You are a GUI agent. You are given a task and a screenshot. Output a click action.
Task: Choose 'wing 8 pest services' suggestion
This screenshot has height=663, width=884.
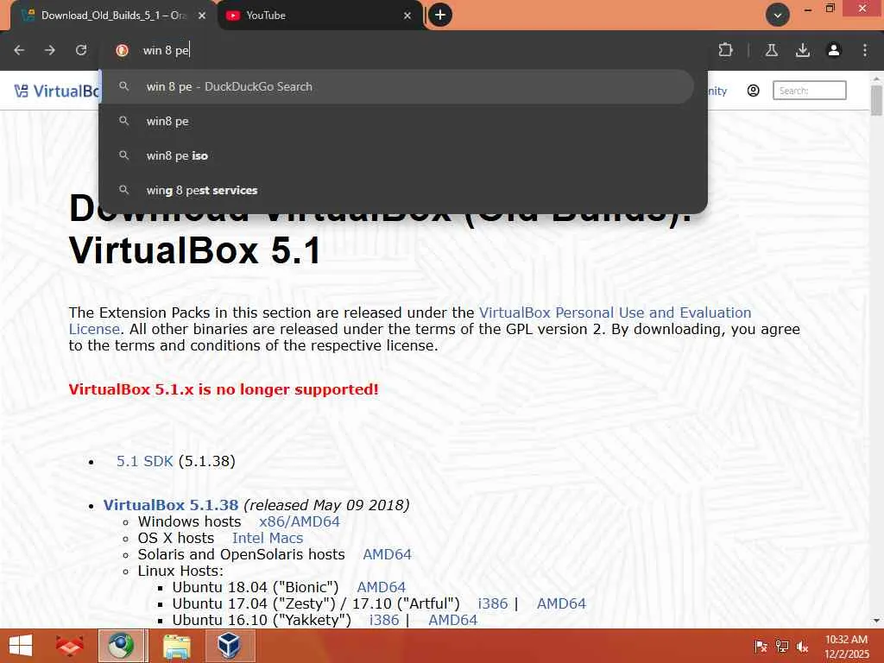pyautogui.click(x=397, y=190)
